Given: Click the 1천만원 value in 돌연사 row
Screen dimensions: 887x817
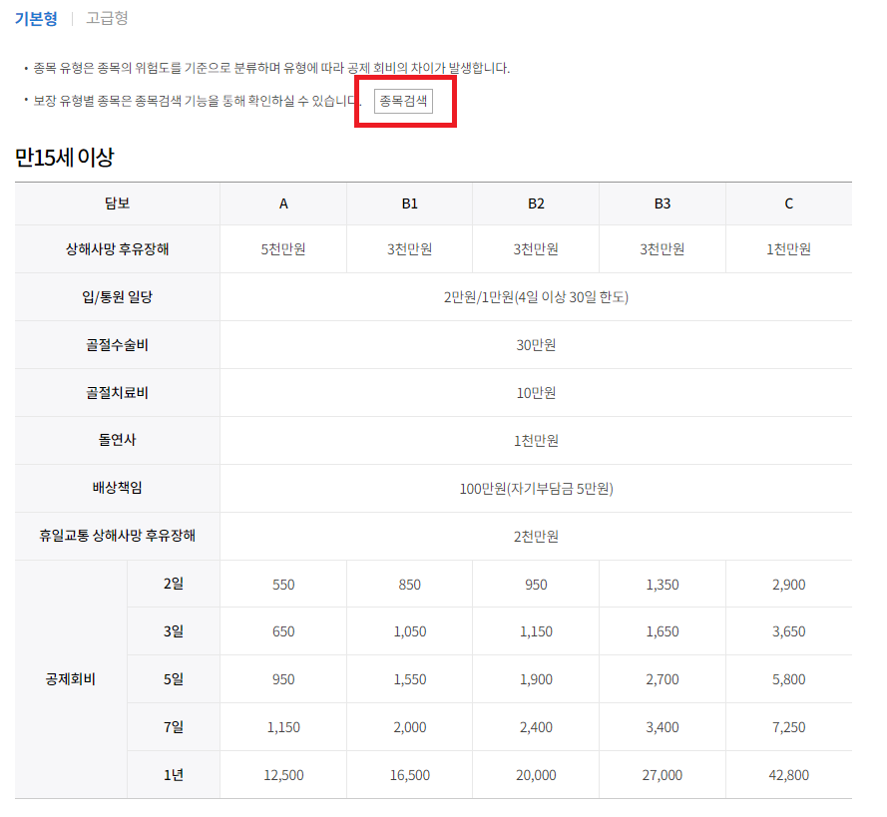Looking at the screenshot, I should (x=536, y=441).
